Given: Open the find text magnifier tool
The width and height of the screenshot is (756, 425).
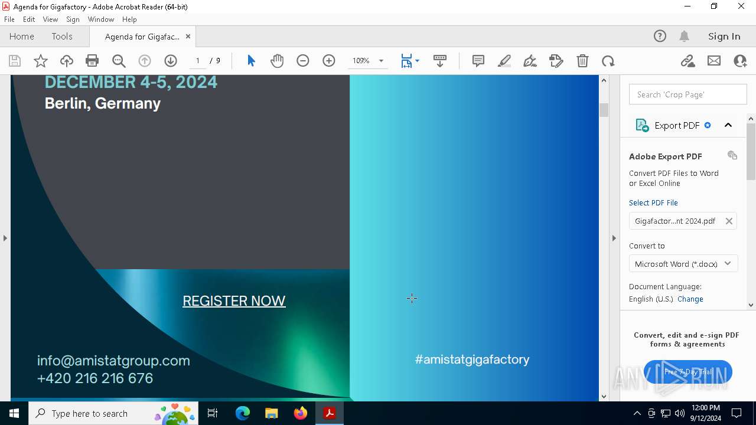Looking at the screenshot, I should tap(119, 61).
